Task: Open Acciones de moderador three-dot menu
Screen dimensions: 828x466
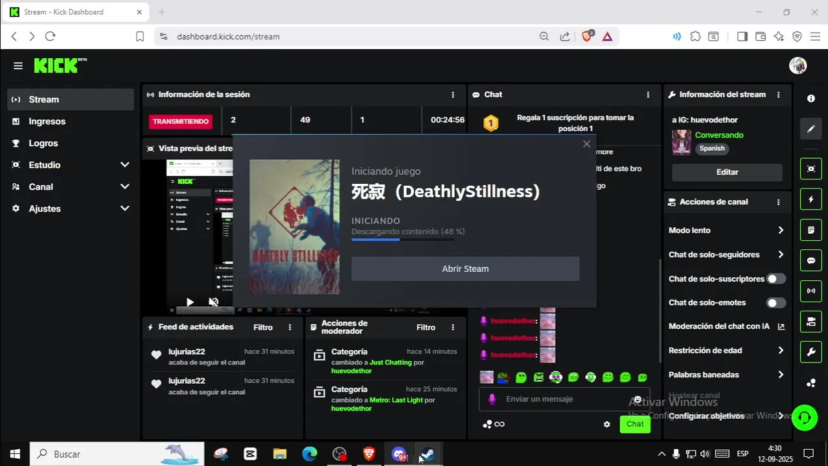Action: [453, 327]
